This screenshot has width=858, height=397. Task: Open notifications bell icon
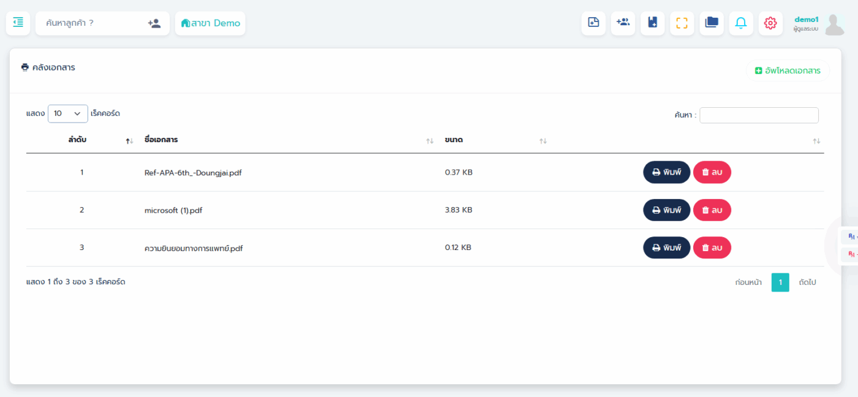[741, 23]
